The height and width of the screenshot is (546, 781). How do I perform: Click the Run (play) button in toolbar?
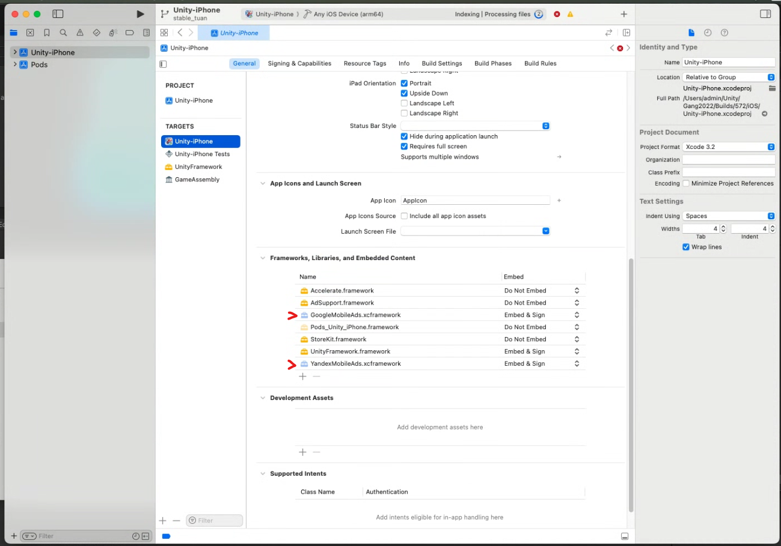pos(140,14)
